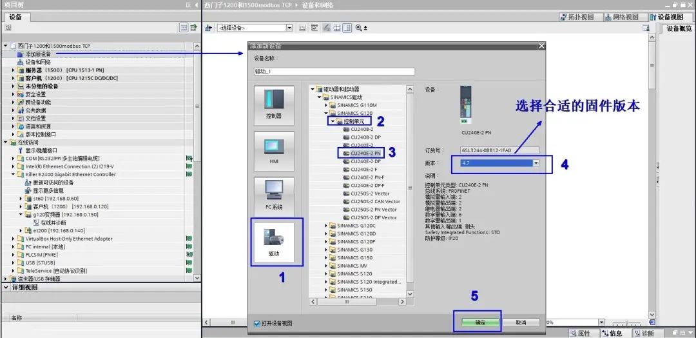The width and height of the screenshot is (696, 338).
Task: Click the status icon beside VirtualBox Host-Only adapter
Action: (189, 239)
